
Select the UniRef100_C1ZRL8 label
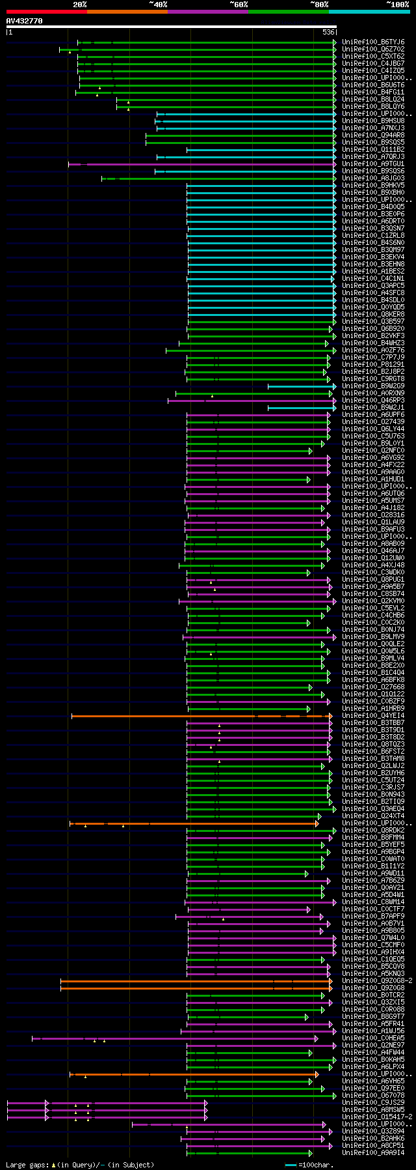[373, 236]
